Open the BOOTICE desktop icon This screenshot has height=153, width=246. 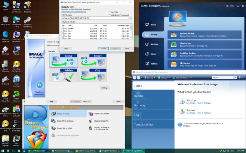[5, 50]
